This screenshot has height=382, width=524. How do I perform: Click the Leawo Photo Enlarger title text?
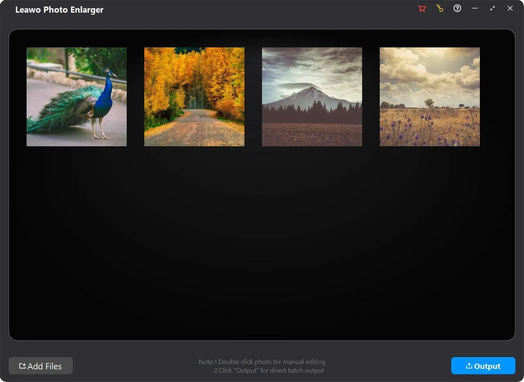pos(59,10)
